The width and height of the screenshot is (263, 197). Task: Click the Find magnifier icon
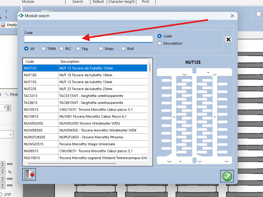(7, 94)
